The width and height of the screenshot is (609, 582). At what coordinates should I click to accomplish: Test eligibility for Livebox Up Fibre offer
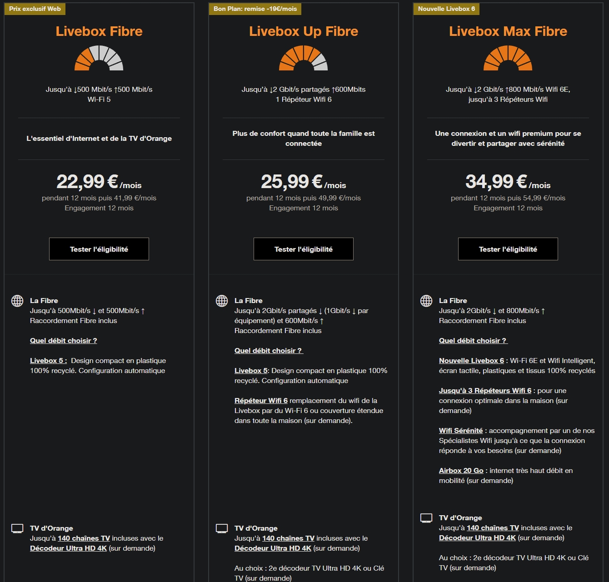coord(304,249)
